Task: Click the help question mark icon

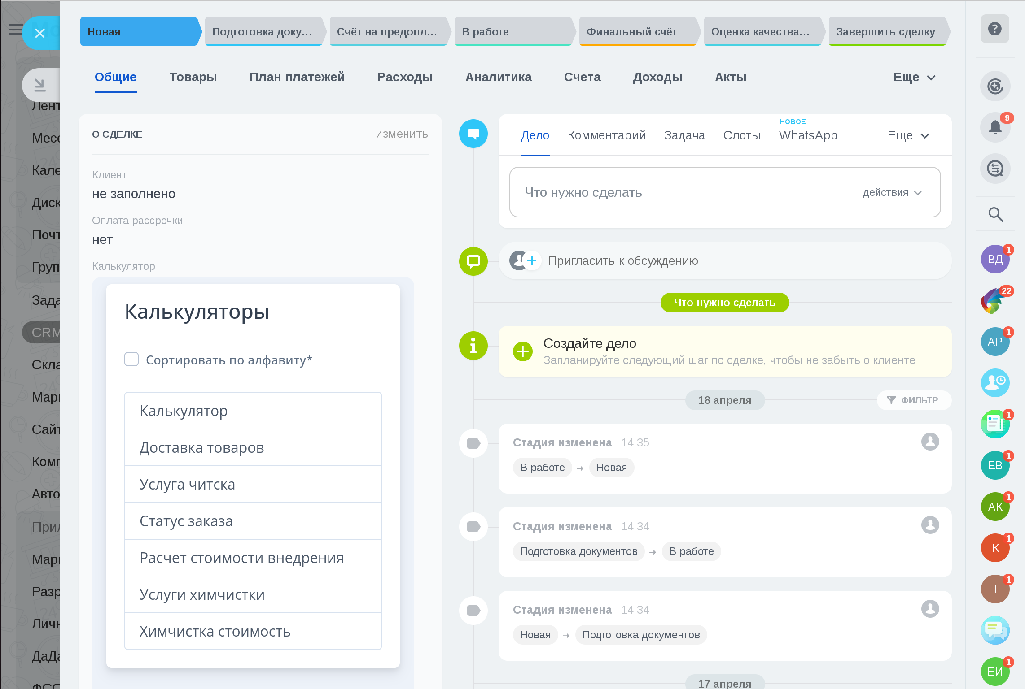Action: (994, 29)
